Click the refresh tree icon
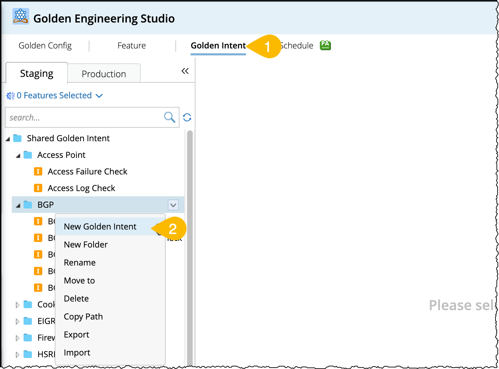Viewport: 499px width, 369px height. pyautogui.click(x=187, y=117)
